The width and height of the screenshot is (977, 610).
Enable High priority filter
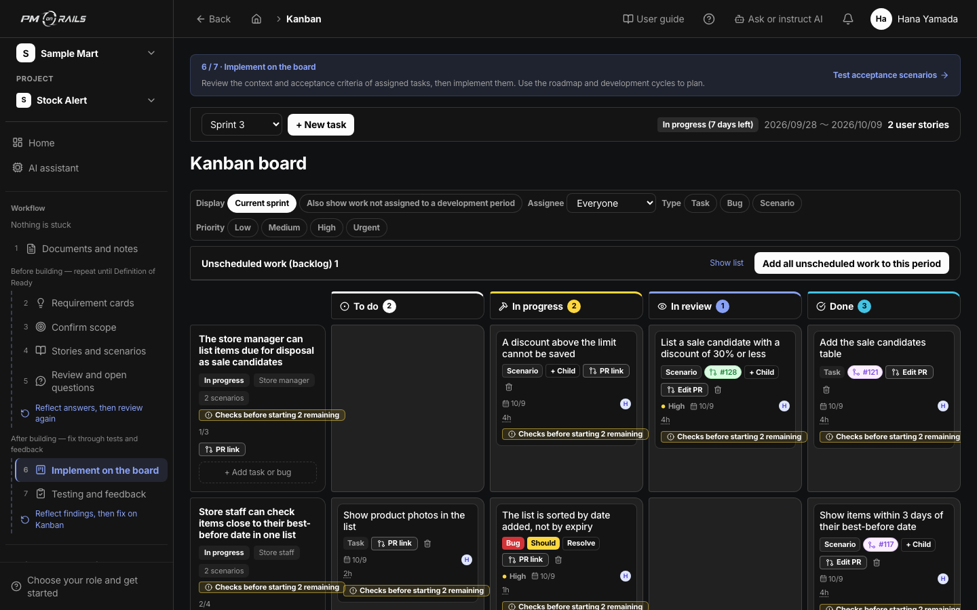(326, 228)
